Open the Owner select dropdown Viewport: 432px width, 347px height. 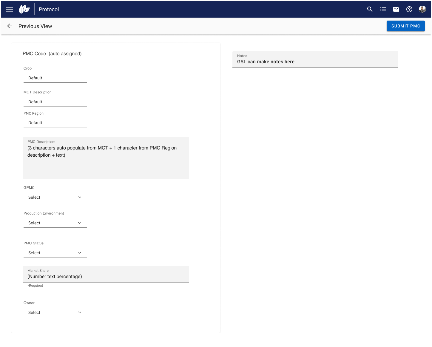(x=55, y=312)
